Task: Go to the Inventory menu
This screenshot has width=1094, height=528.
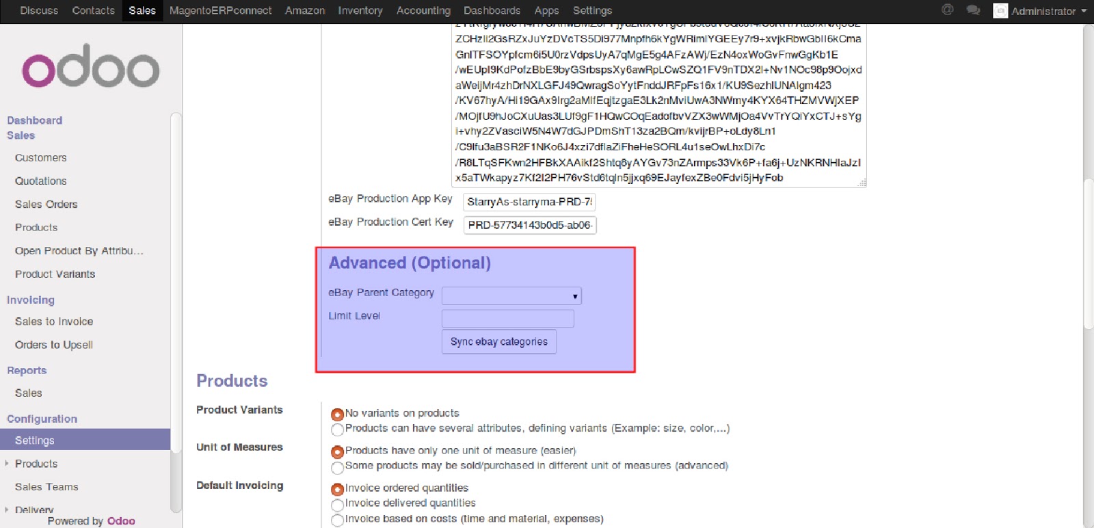Action: [x=360, y=11]
